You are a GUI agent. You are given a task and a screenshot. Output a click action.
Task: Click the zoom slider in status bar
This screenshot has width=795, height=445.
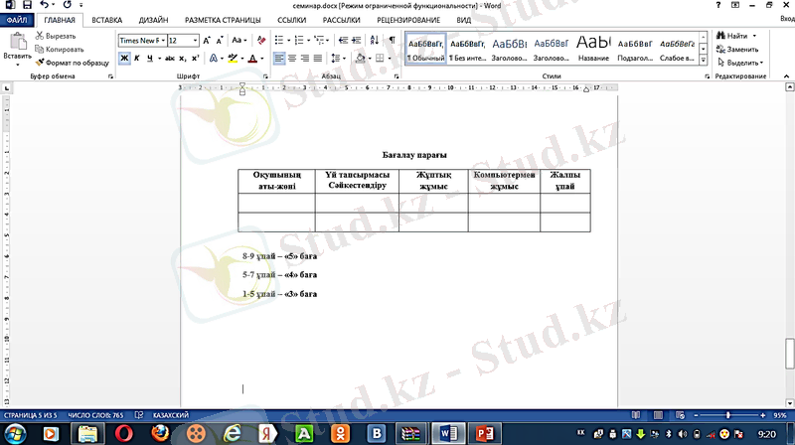728,414
